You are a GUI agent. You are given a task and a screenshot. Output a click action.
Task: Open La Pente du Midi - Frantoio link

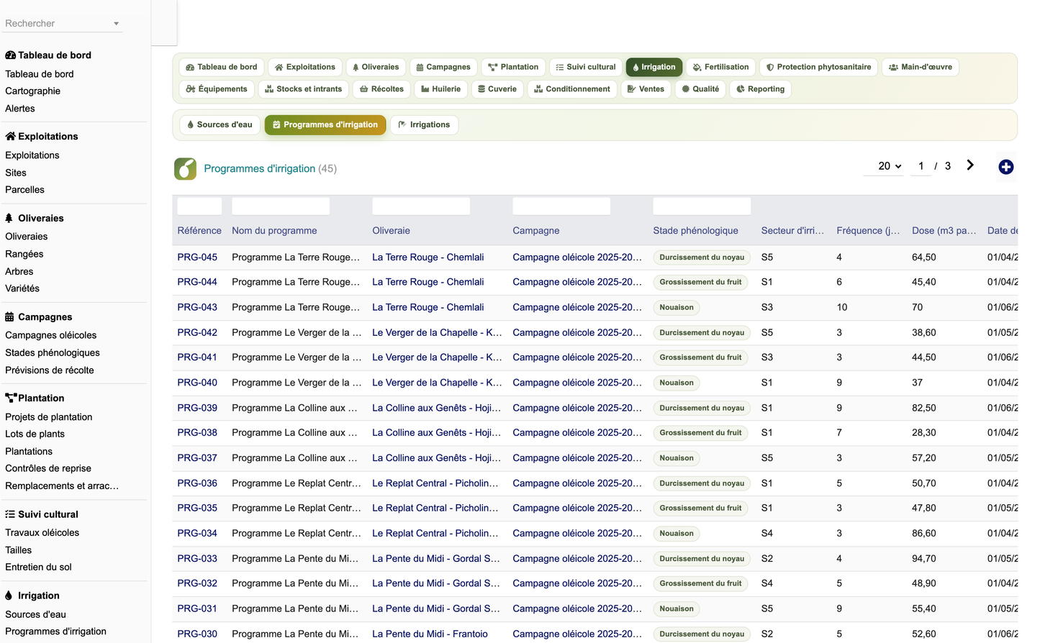(x=430, y=634)
